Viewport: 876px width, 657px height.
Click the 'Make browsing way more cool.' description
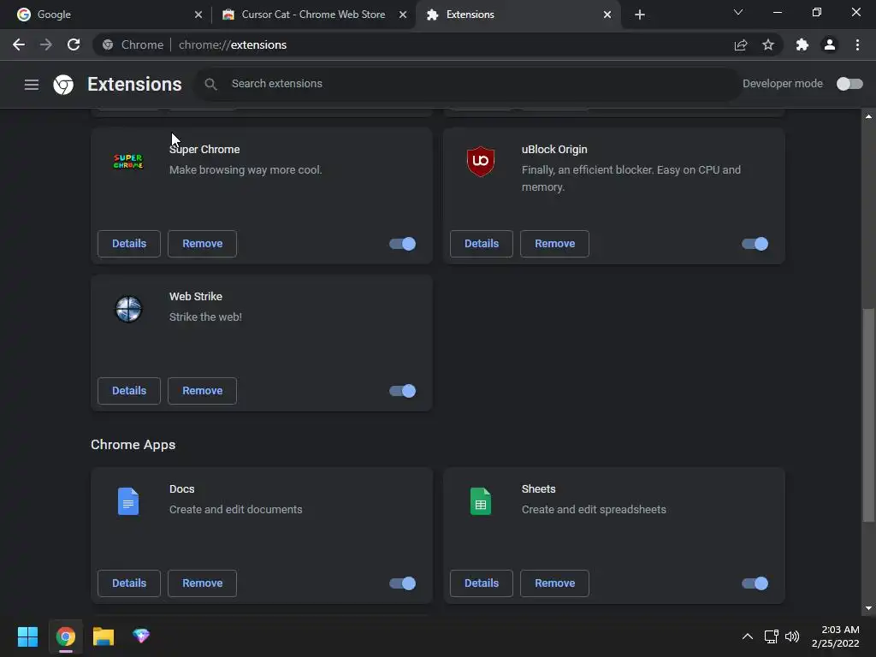(x=246, y=170)
